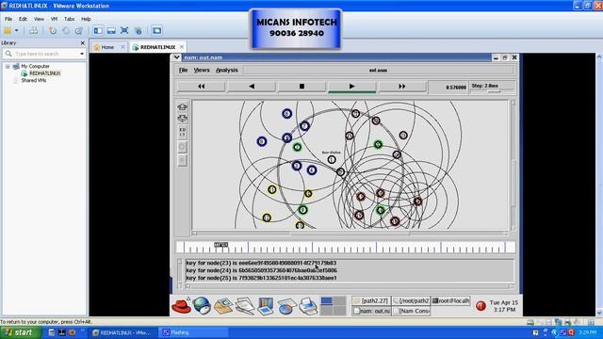
Task: Click the rewind button in nam player
Action: click(x=201, y=87)
